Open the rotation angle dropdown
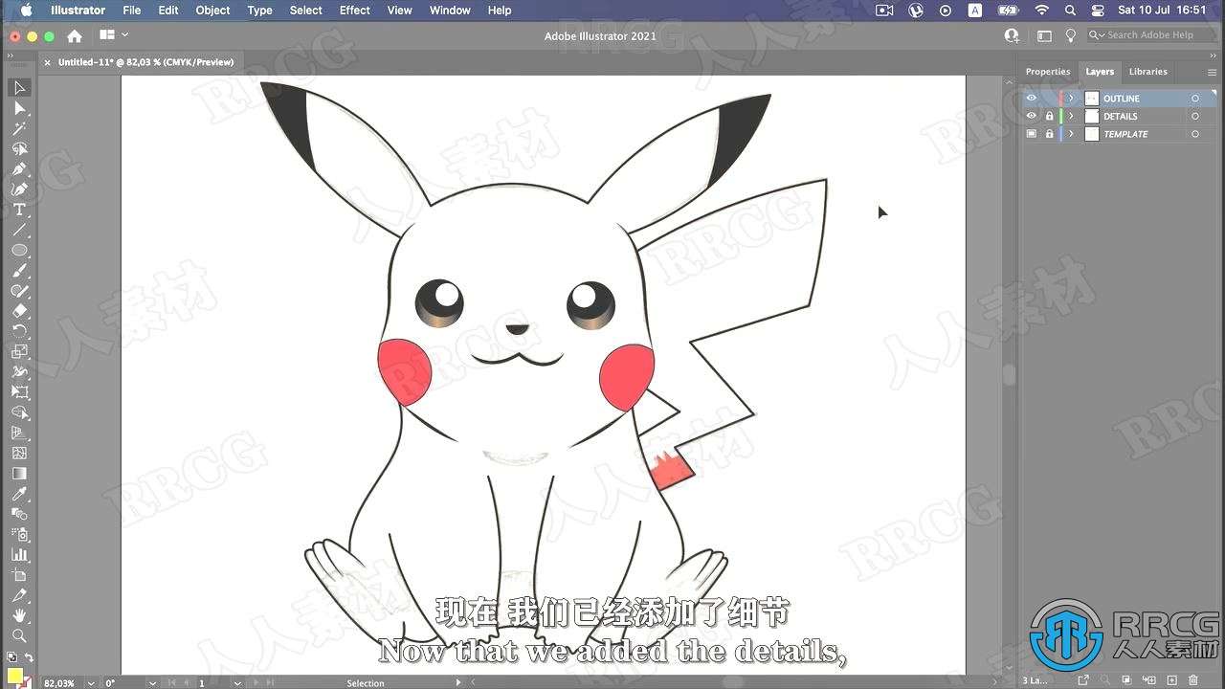This screenshot has height=689, width=1225. tap(154, 683)
